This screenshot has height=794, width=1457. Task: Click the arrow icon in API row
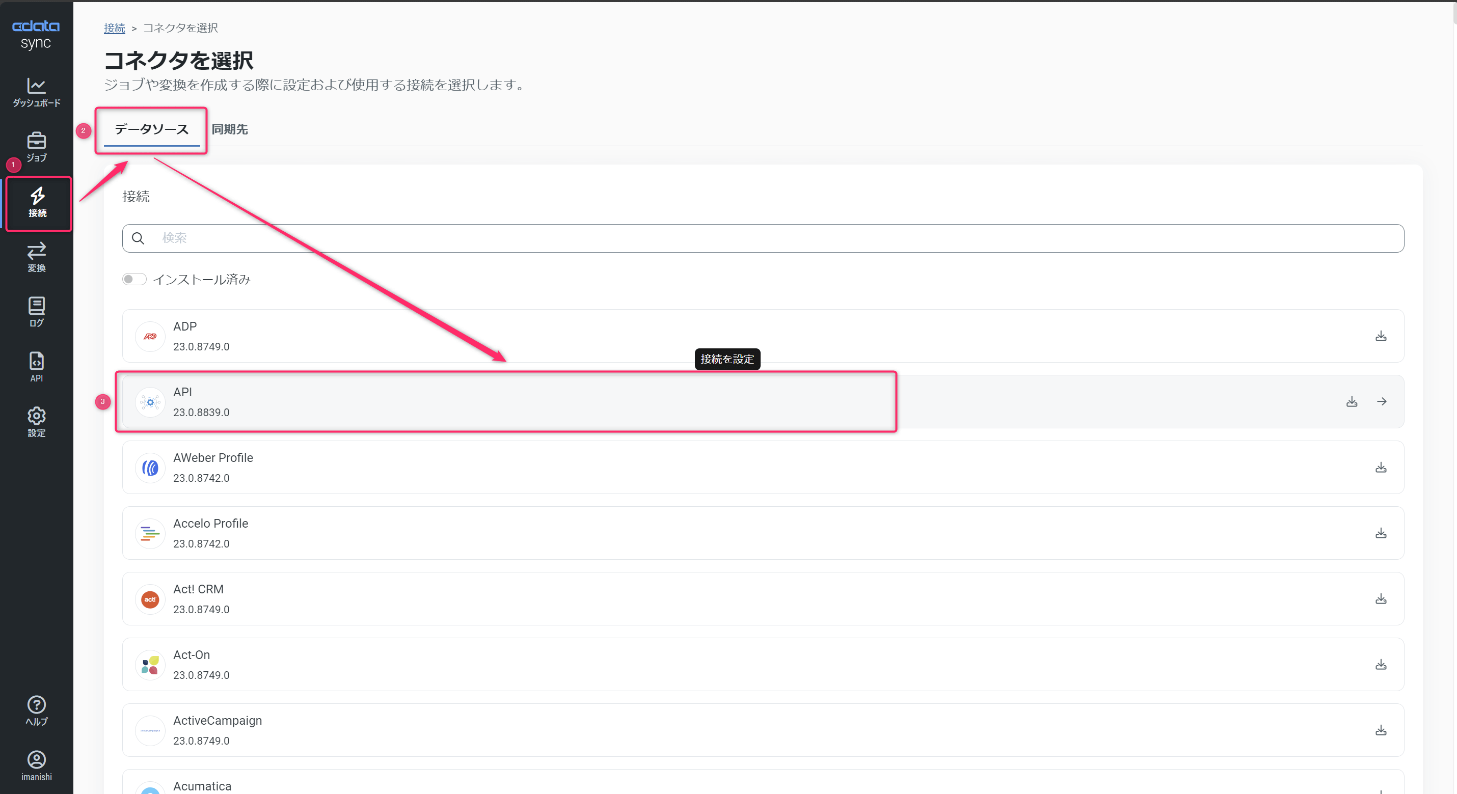(x=1381, y=401)
